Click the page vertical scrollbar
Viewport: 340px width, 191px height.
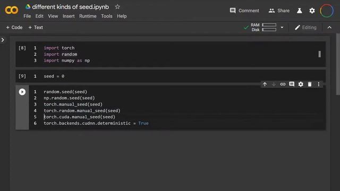(x=338, y=64)
